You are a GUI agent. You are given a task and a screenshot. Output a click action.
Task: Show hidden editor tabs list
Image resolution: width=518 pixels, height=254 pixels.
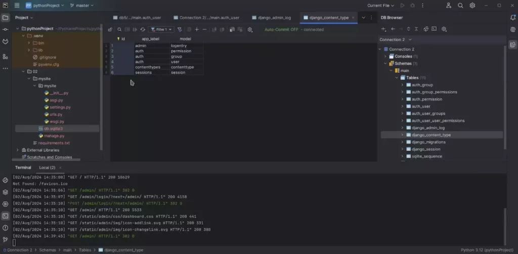pyautogui.click(x=363, y=18)
